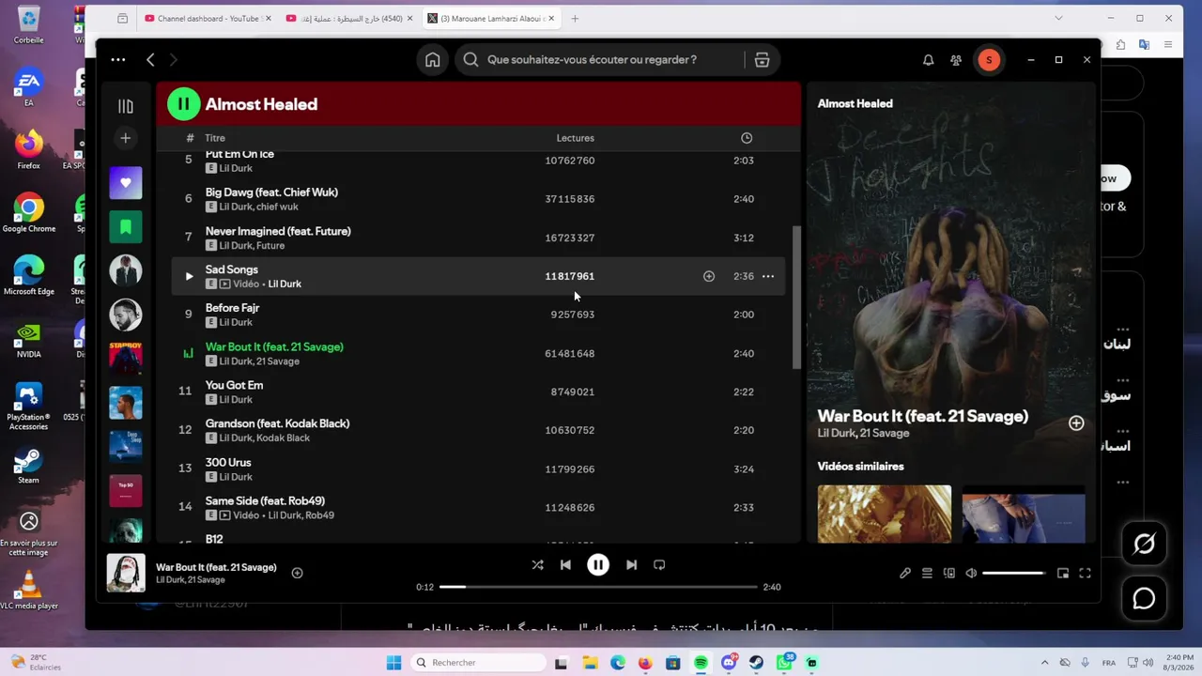The height and width of the screenshot is (676, 1202).
Task: Seek within the song progress bar
Action: coord(598,587)
